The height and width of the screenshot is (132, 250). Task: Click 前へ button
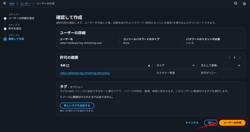211,123
